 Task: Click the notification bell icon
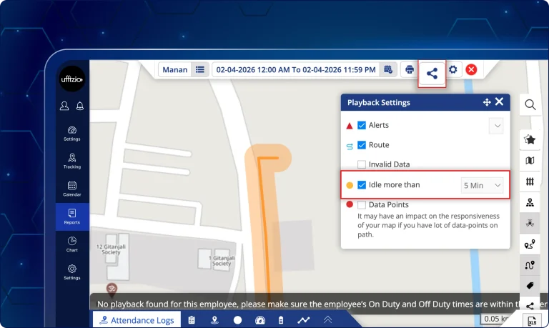80,106
